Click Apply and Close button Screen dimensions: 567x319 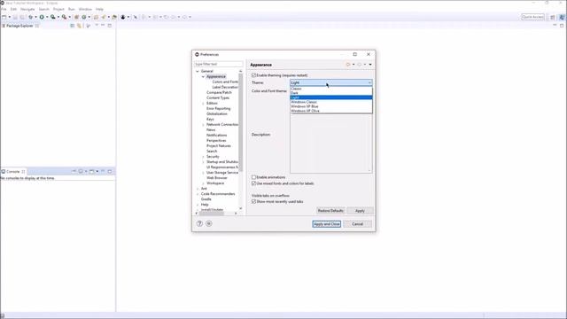point(327,224)
